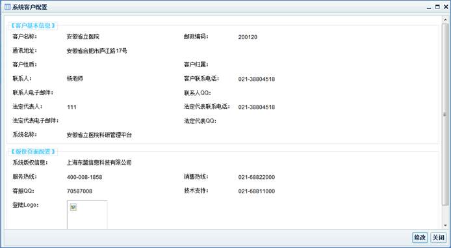451x248 pixels.
Task: Select the service hotline 400-008-1858
Action: coord(84,177)
